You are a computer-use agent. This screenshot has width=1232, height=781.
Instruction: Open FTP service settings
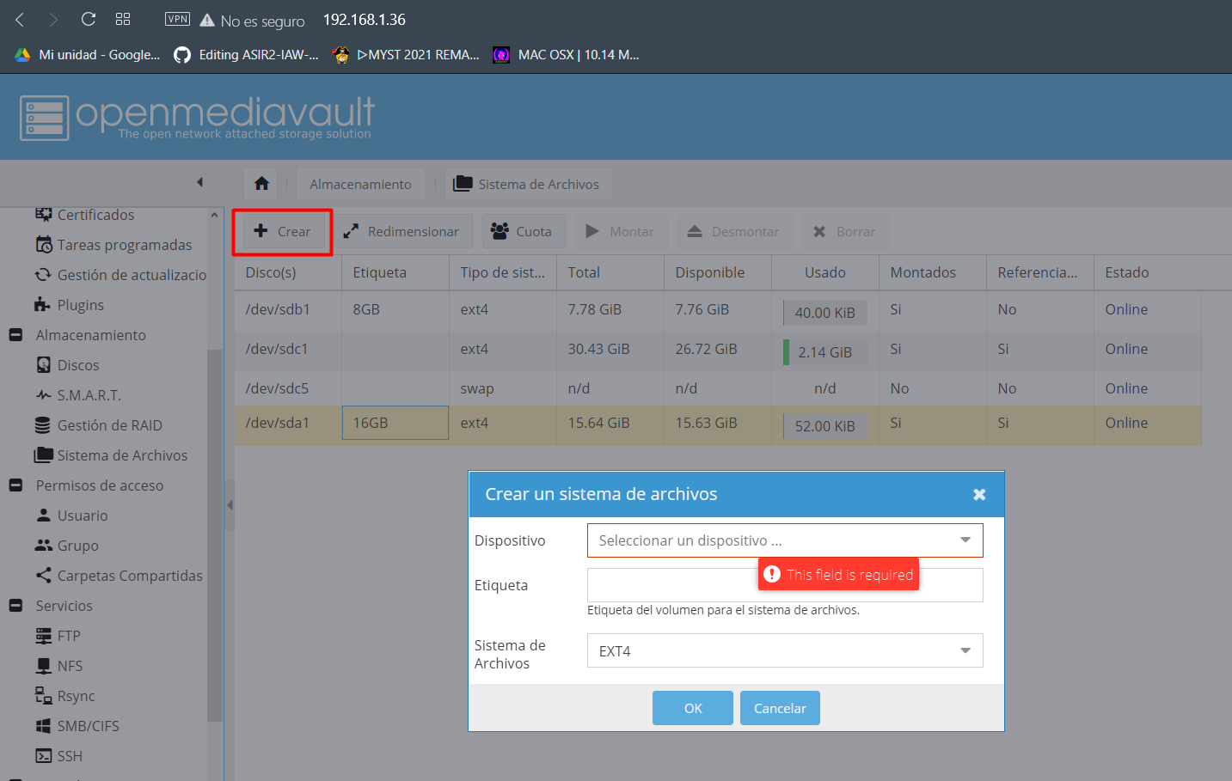click(x=69, y=636)
